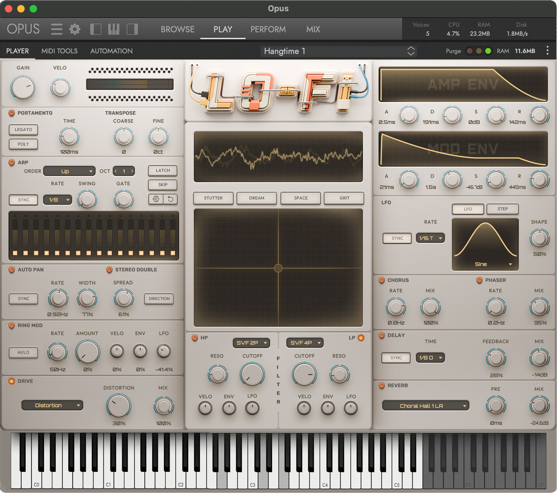
Task: Select the MIDI TOOLS tab
Action: coord(59,51)
